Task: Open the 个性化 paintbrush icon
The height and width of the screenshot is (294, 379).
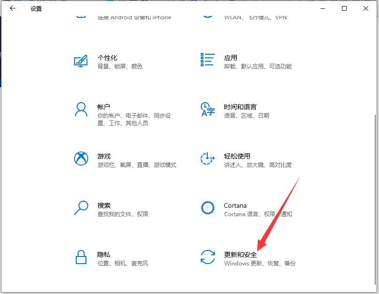Action: click(x=81, y=61)
